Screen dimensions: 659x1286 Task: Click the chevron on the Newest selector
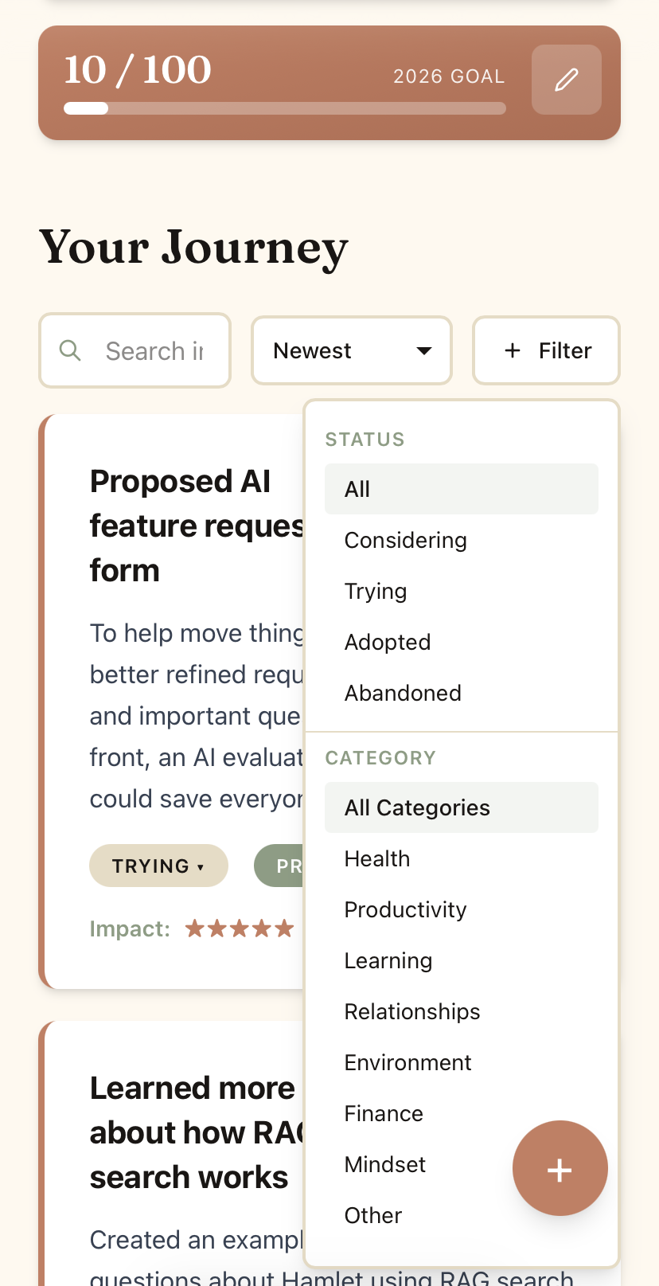coord(424,350)
